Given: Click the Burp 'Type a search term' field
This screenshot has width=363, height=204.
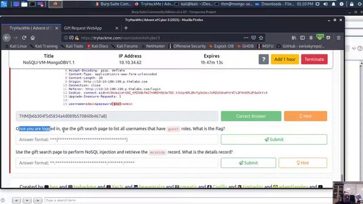Looking at the screenshot, I should tap(188, 200).
